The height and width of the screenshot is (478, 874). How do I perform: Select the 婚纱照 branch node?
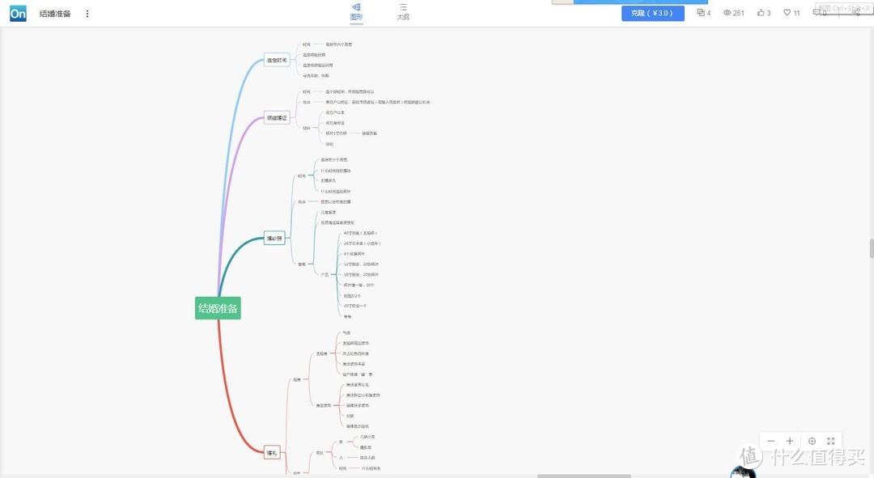(274, 238)
